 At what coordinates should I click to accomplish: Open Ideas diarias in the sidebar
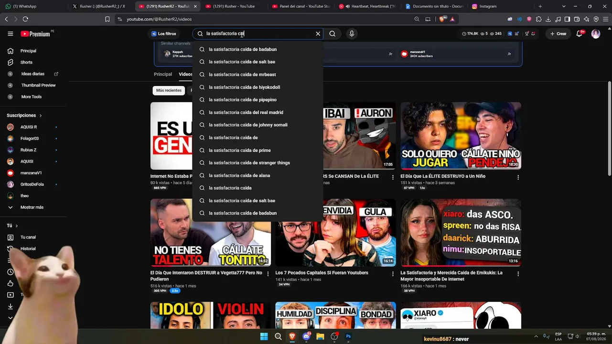[32, 74]
